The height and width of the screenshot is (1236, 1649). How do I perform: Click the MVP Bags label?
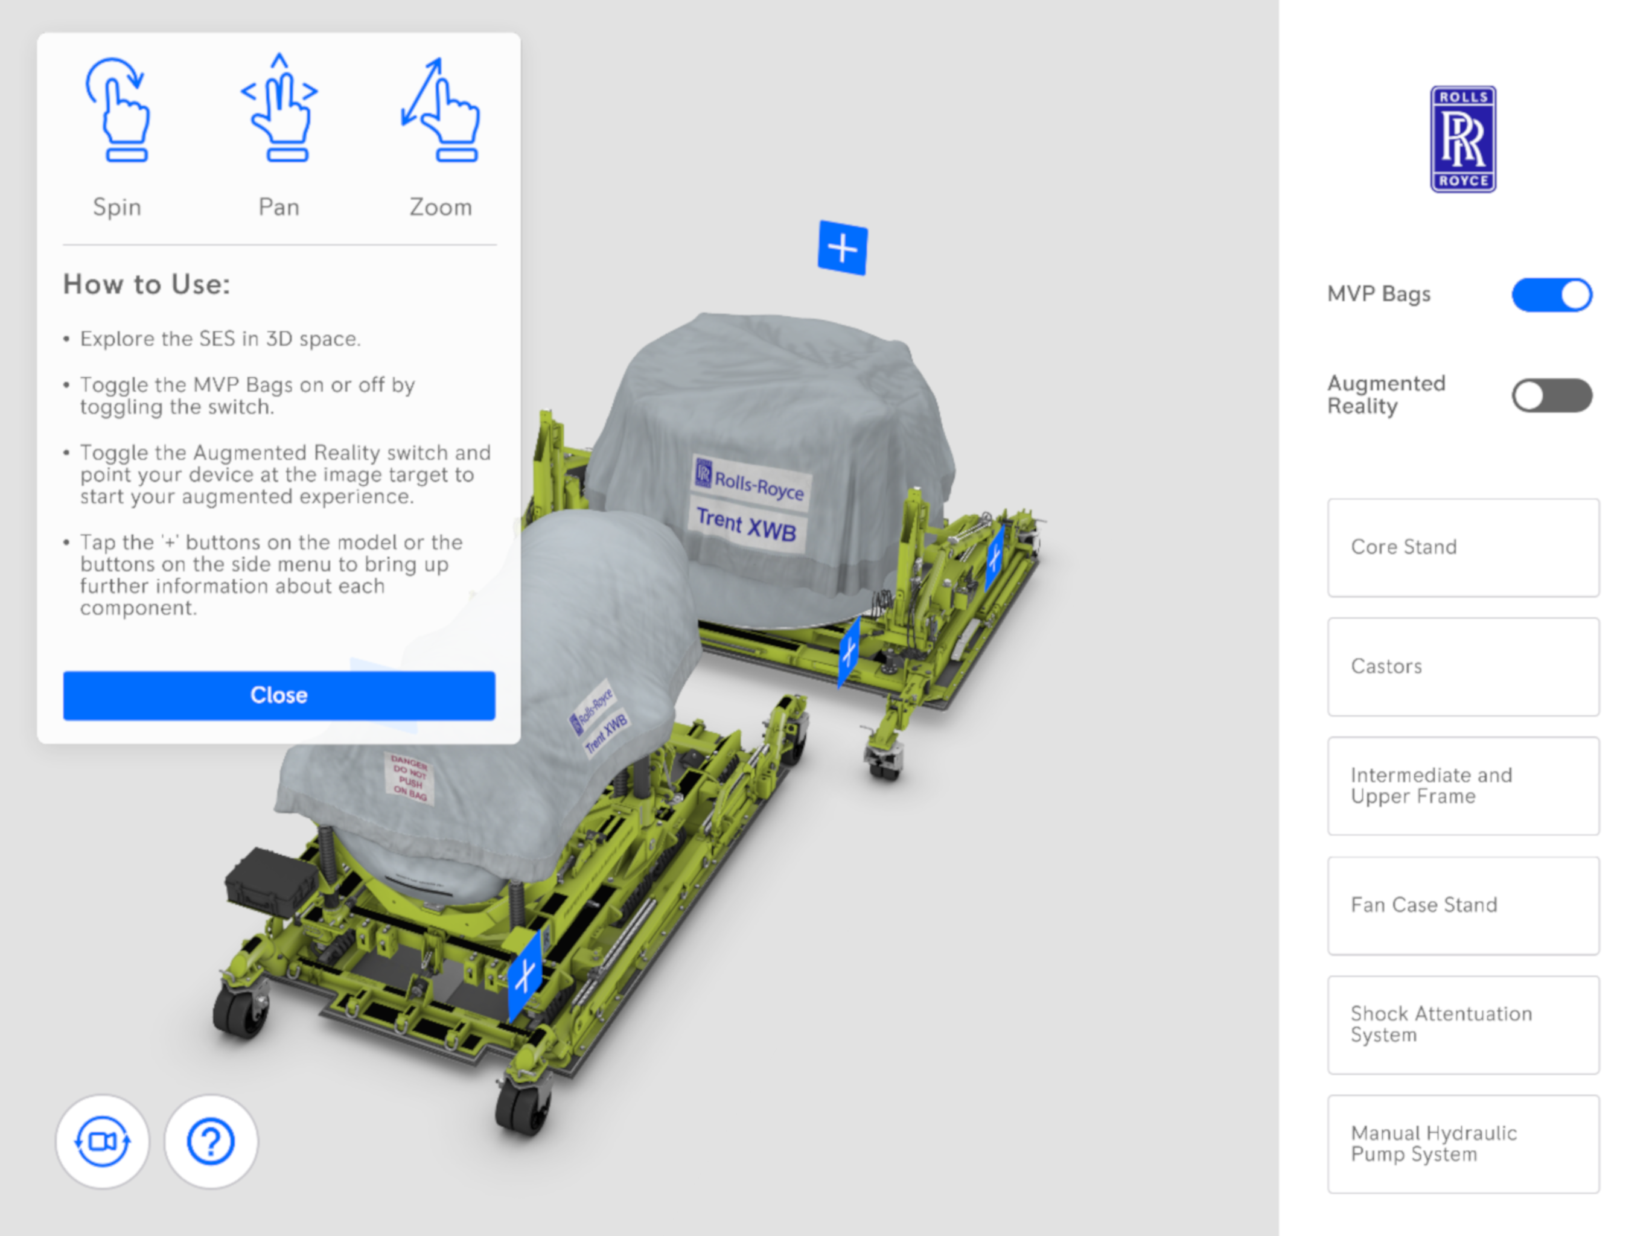click(1379, 294)
